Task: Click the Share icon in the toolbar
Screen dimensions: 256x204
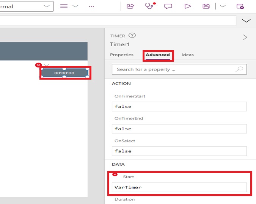Action: point(130,6)
